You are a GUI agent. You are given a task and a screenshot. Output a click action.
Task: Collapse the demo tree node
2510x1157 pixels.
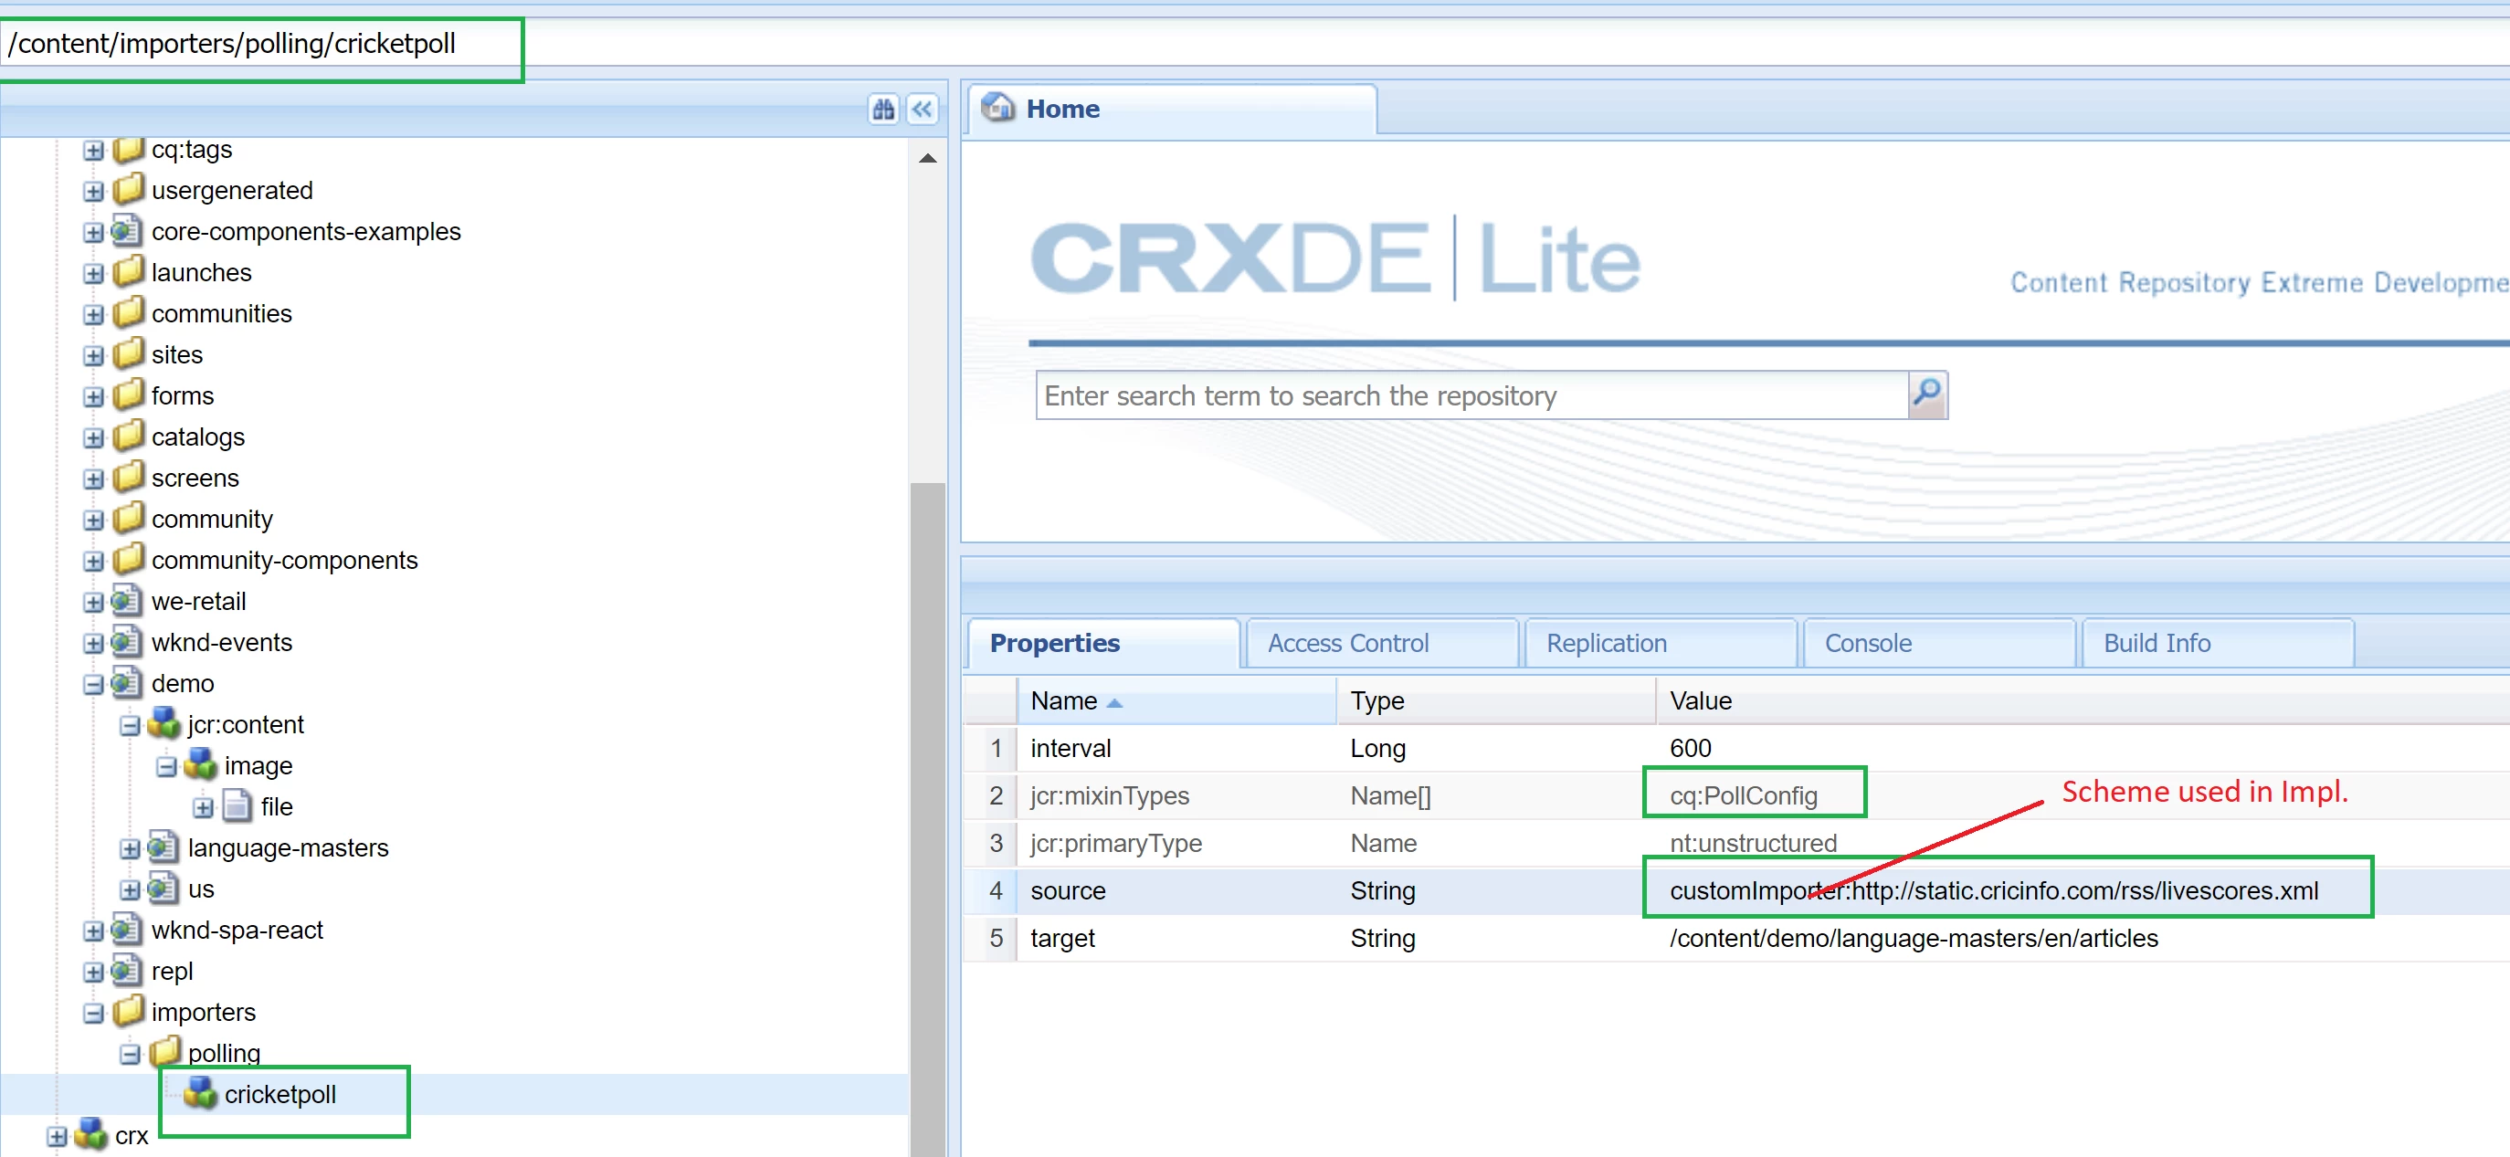93,685
